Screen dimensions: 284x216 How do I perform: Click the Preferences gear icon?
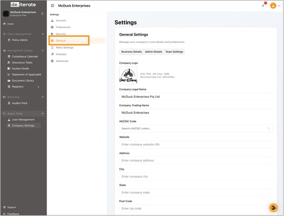[x=52, y=27]
